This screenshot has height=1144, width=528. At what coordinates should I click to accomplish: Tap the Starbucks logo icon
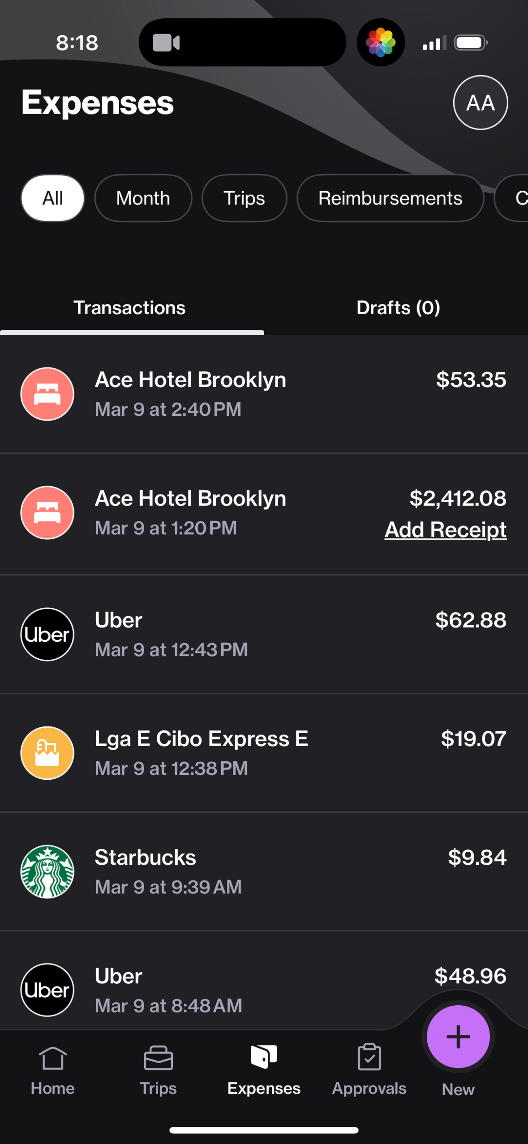click(47, 871)
